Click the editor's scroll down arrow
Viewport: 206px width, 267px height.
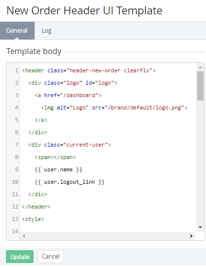pyautogui.click(x=200, y=227)
